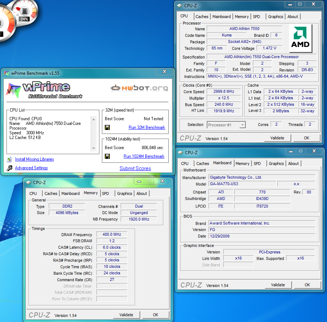Click Validate in the CPU-Z CPU window
Viewport: 327px width, 322px height.
click(x=277, y=138)
